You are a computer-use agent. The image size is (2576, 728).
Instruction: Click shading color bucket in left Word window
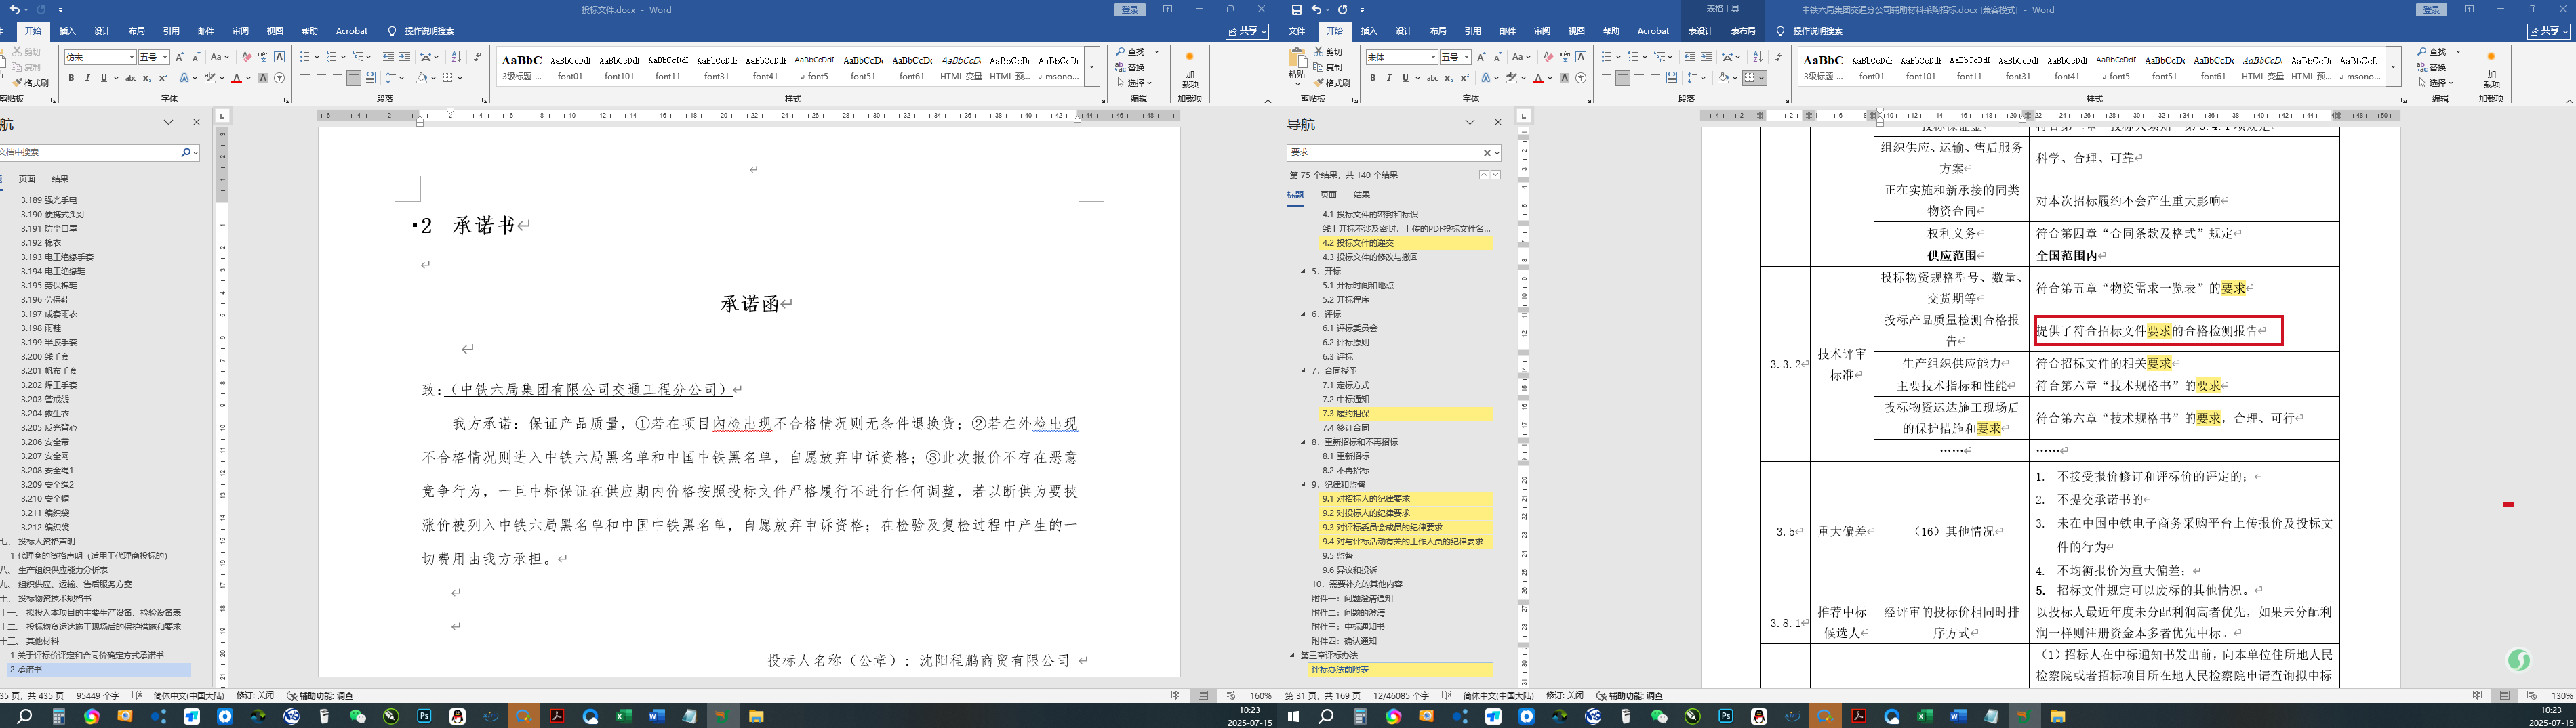click(422, 78)
